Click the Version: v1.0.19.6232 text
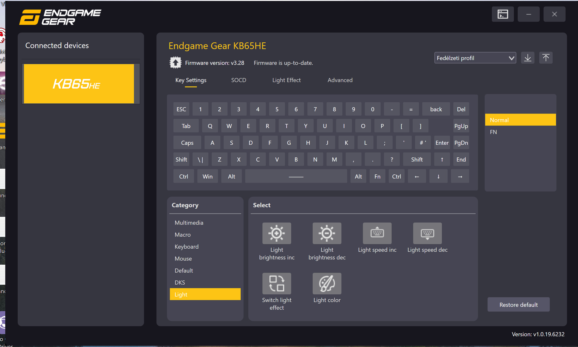The width and height of the screenshot is (578, 347). pyautogui.click(x=538, y=334)
